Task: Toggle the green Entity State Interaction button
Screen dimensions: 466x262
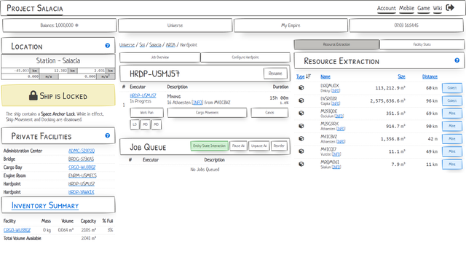Action: coord(209,146)
